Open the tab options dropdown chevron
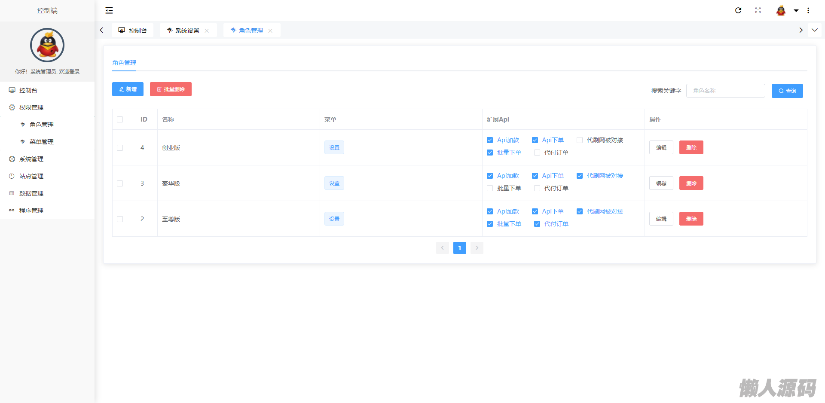 point(814,30)
